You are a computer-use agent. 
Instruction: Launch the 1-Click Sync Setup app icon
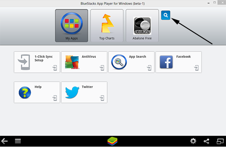pos(24,62)
